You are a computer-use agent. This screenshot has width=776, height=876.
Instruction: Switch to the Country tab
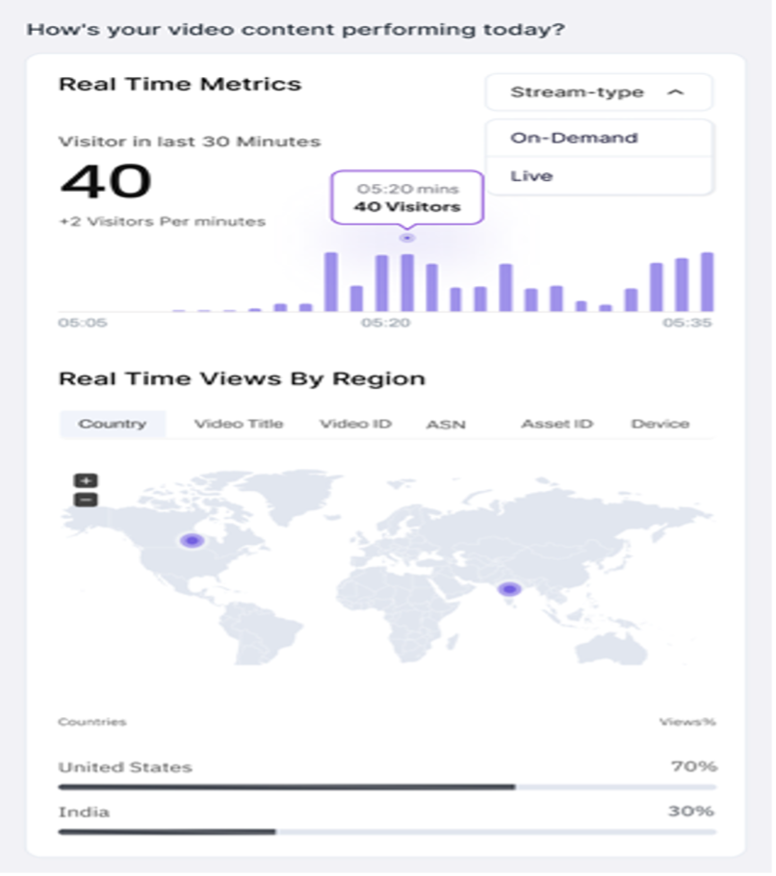tap(113, 424)
